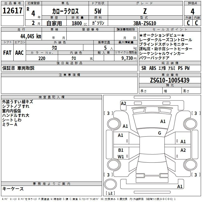The width and height of the screenshot is (202, 202).
Task: Click the inspector note 室内内張傷
Action: 11,111
